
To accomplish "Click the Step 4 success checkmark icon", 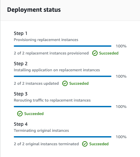I will click(x=85, y=144).
